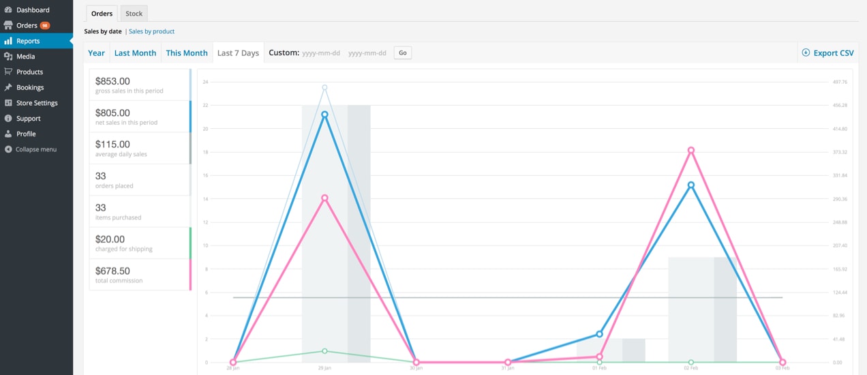
Task: Toggle the total commission legend series
Action: point(140,274)
